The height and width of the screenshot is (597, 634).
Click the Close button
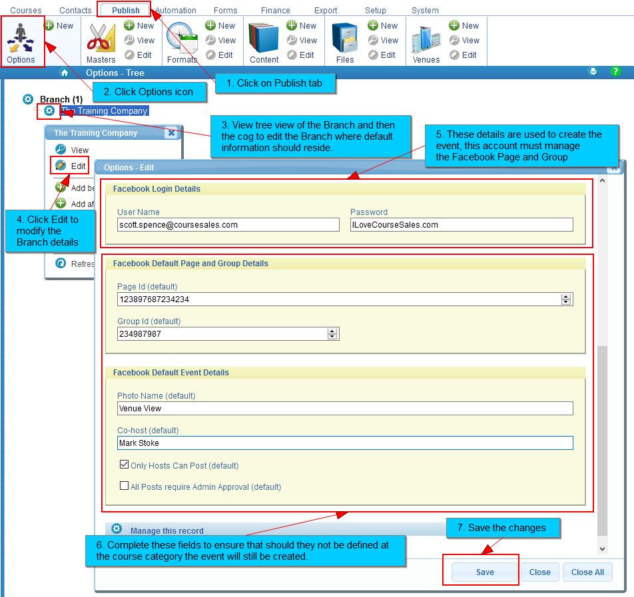coord(540,572)
